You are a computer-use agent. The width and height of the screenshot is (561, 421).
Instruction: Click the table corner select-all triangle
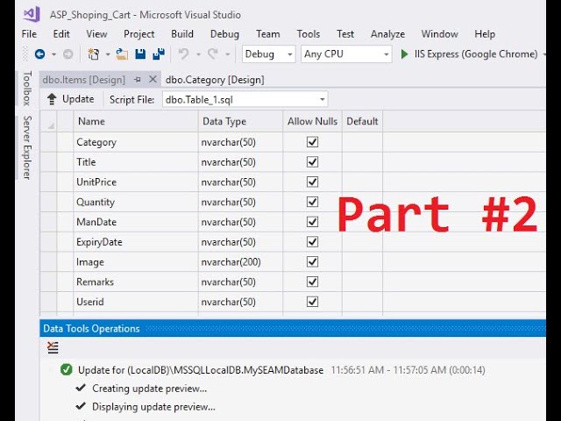tap(51, 125)
